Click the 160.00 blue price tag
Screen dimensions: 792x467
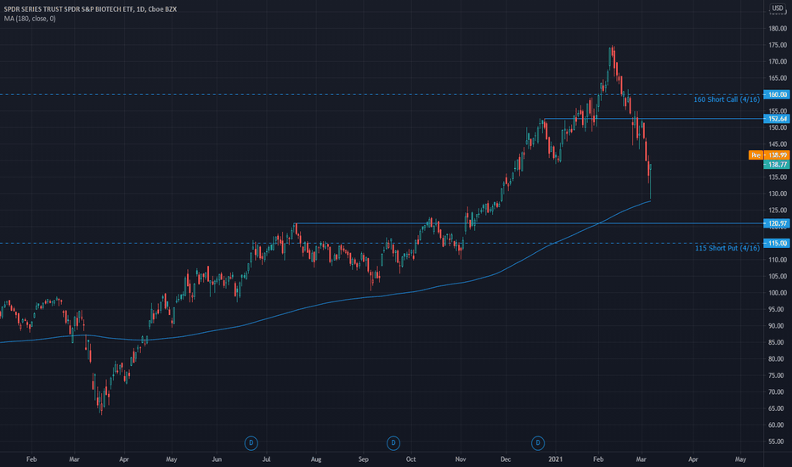[x=777, y=94]
